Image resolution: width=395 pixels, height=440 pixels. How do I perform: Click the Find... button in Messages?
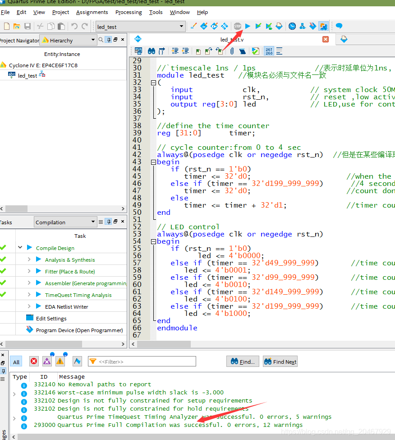243,361
